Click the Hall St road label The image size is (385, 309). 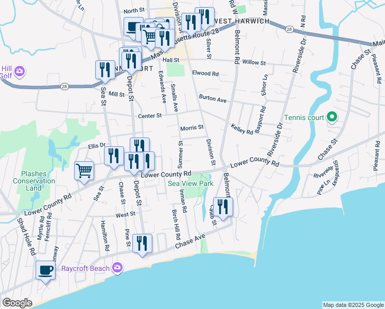coord(171,60)
